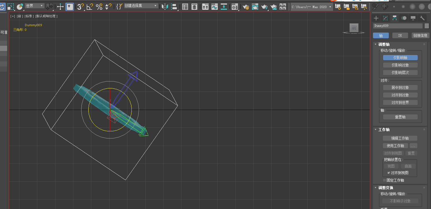Click the Edit Named Selection Sets icon
This screenshot has height=209, width=431.
click(119, 7)
